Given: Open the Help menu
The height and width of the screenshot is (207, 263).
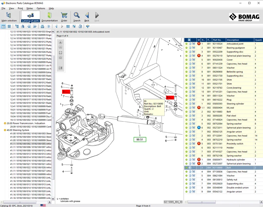Looking at the screenshot, I should pos(51,8).
